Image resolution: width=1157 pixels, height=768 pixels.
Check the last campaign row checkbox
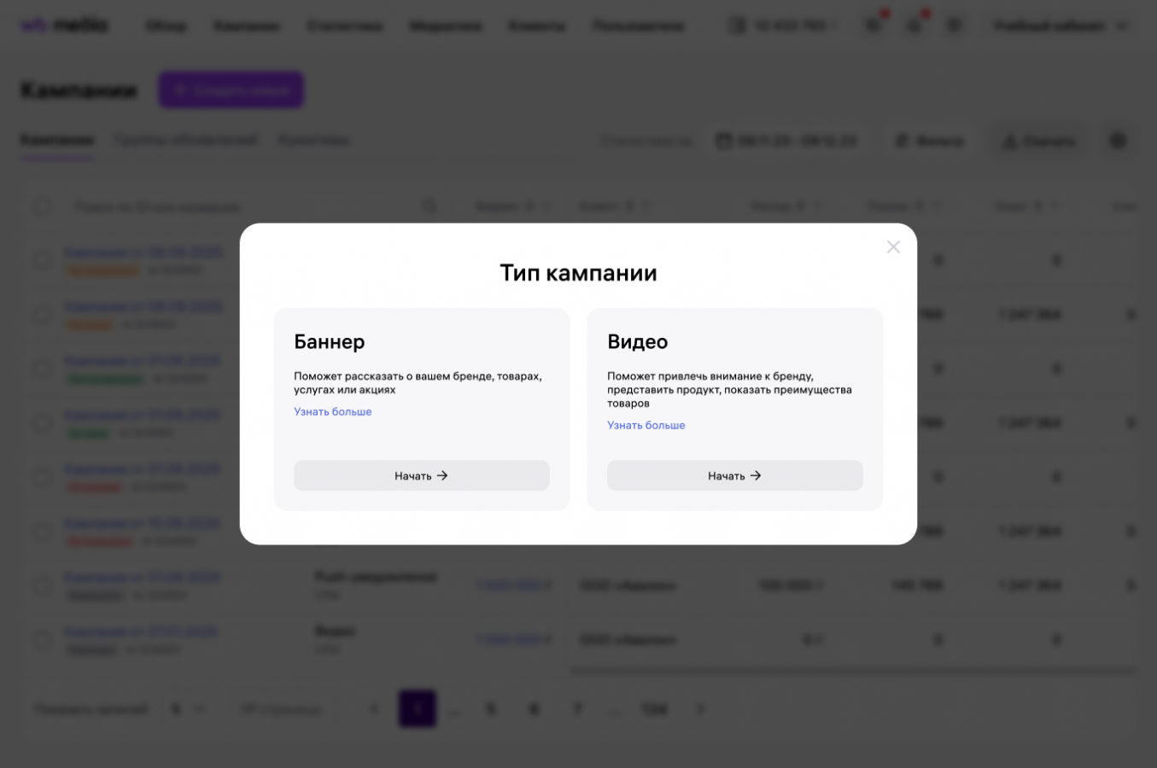42,639
